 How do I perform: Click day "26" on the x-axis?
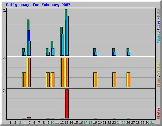point(128,123)
